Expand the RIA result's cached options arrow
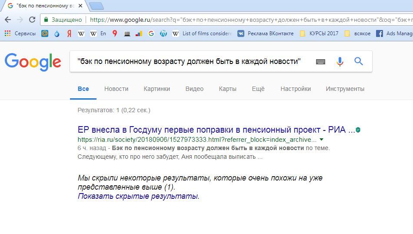413x234 pixels. point(321,140)
